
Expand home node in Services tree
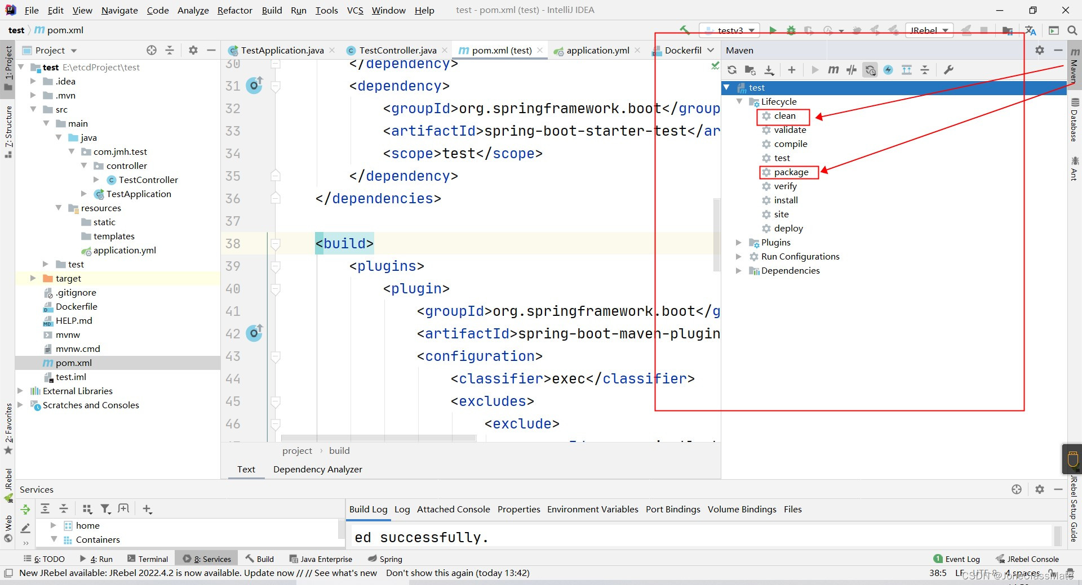pos(54,525)
